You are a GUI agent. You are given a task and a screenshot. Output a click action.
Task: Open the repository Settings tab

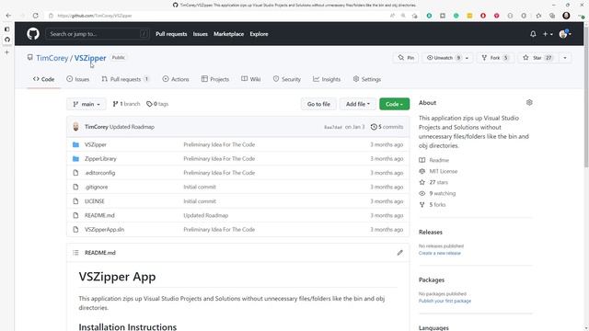point(367,79)
